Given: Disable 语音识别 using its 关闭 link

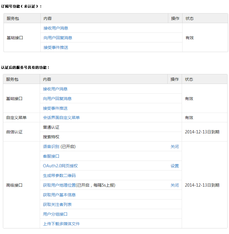Looking at the screenshot, I should pos(175,147).
